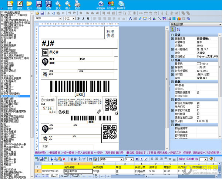Open the 报表主对象 object dropdown
The width and height of the screenshot is (222, 179).
pos(219,25)
